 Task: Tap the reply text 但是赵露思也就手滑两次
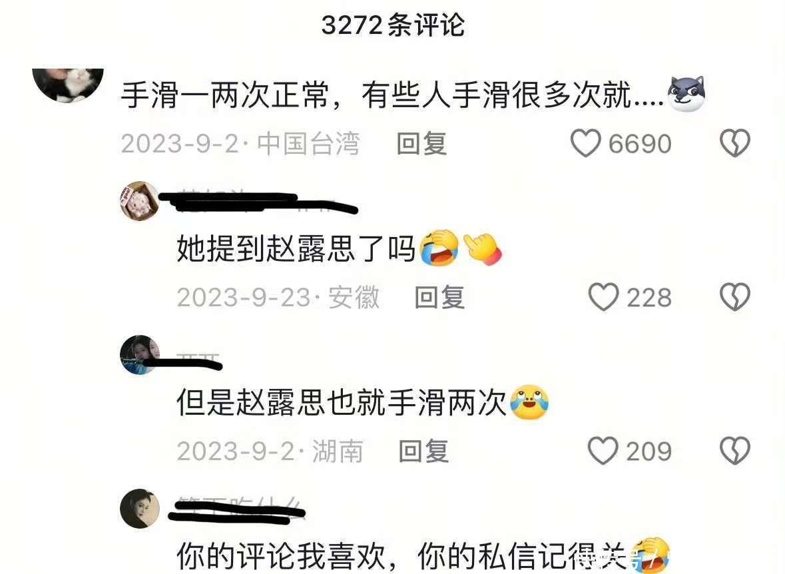pyautogui.click(x=342, y=402)
